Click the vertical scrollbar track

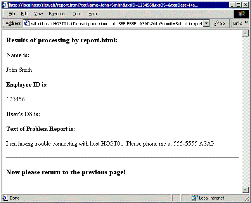pos(246,111)
